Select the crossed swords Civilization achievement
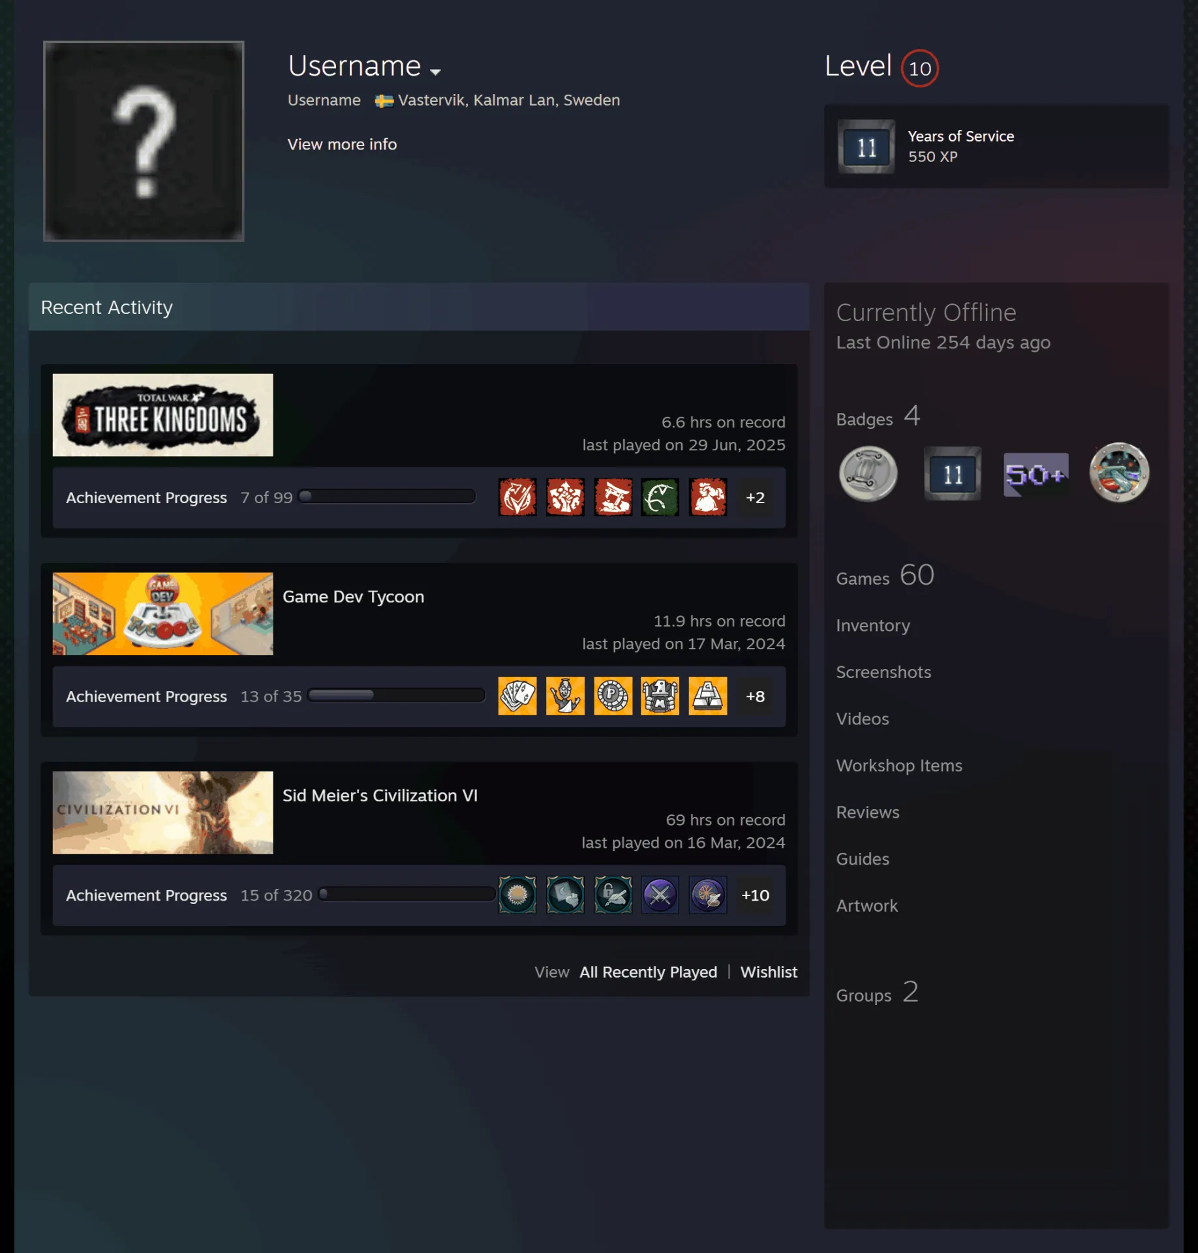The image size is (1198, 1253). (x=660, y=895)
